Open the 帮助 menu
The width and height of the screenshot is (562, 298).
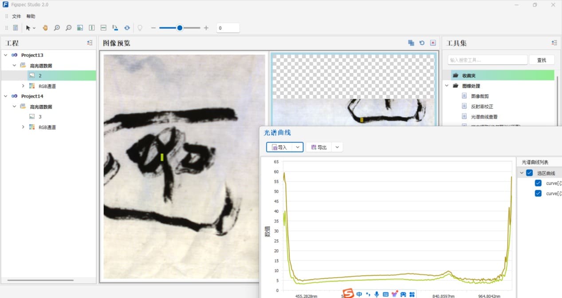(x=31, y=16)
